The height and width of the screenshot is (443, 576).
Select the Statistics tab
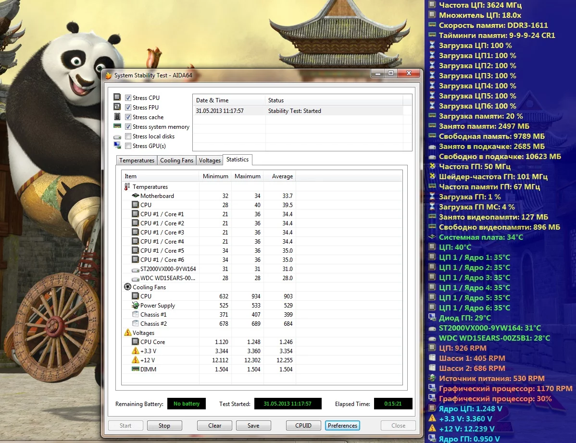[x=238, y=160]
